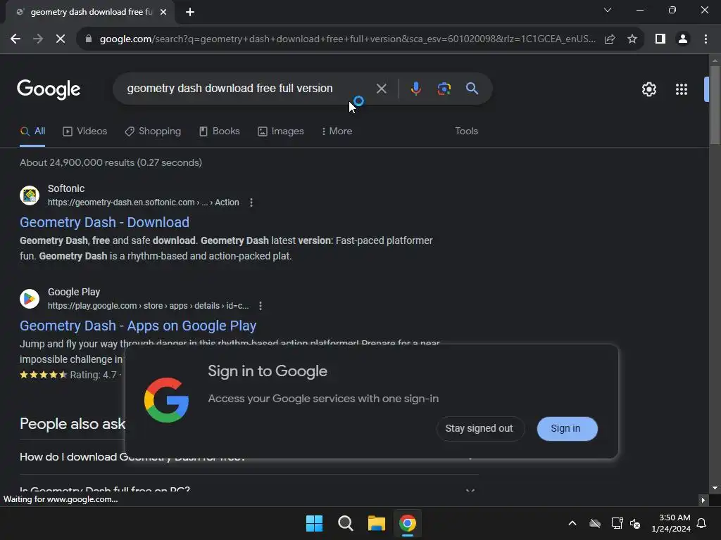Click the address bar URL
721x540 pixels.
[347, 39]
